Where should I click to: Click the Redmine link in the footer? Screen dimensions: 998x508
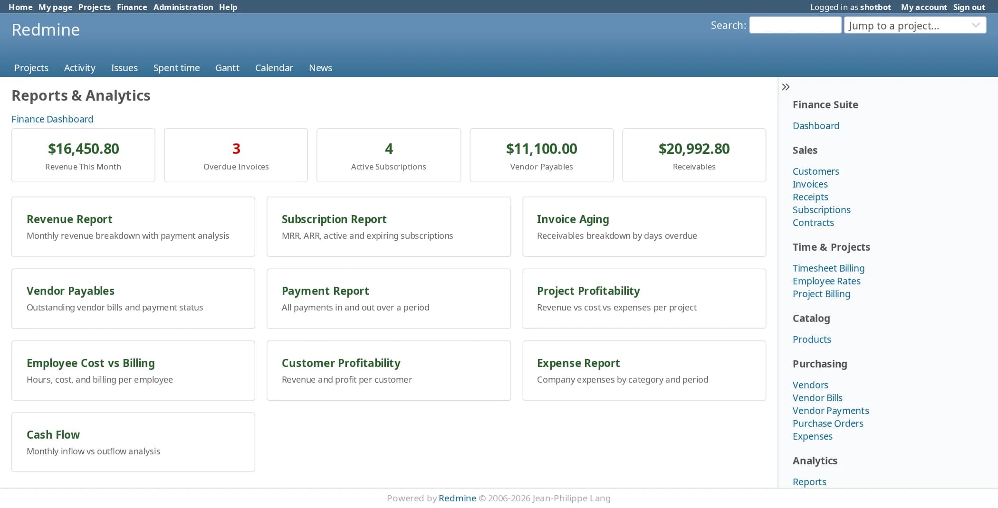[x=457, y=498]
